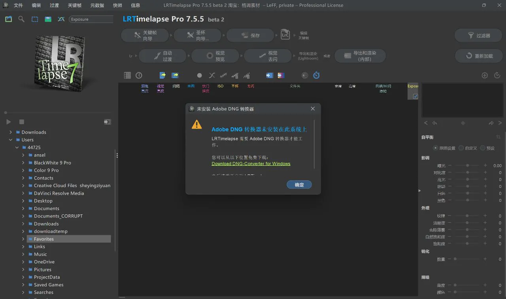
Task: Click the middle ramp graph icon
Action: (235, 75)
